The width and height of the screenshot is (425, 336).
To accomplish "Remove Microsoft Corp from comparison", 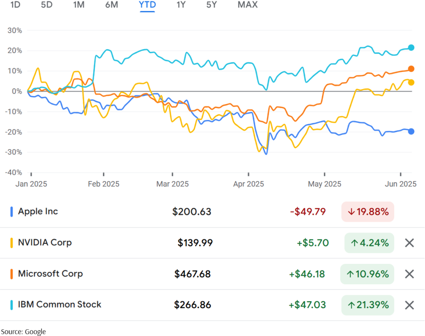I will click(409, 274).
